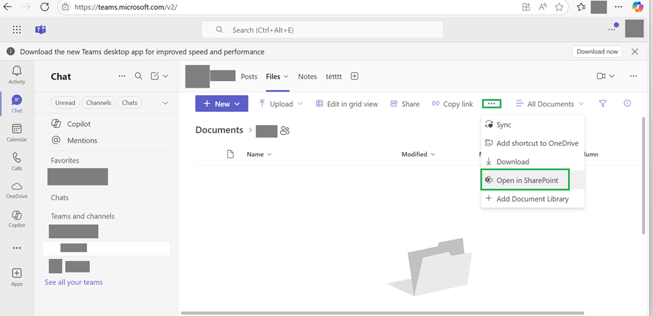Click the Documents breadcrumb
Screen dimensions: 653x316
point(219,130)
